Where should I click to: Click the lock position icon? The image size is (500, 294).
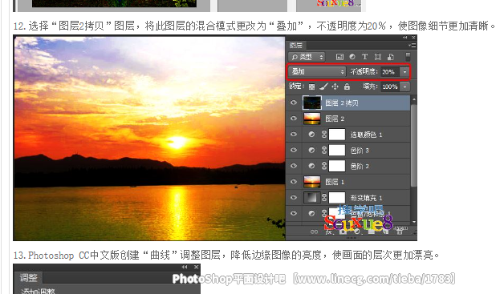[335, 87]
